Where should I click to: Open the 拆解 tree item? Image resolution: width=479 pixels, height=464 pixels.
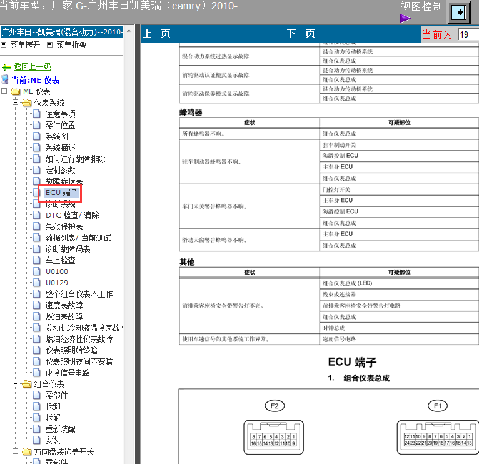point(53,418)
